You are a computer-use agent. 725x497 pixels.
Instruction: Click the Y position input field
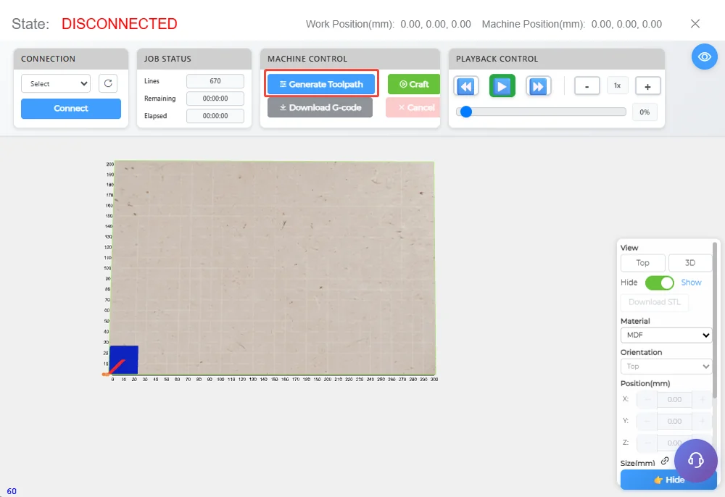674,421
